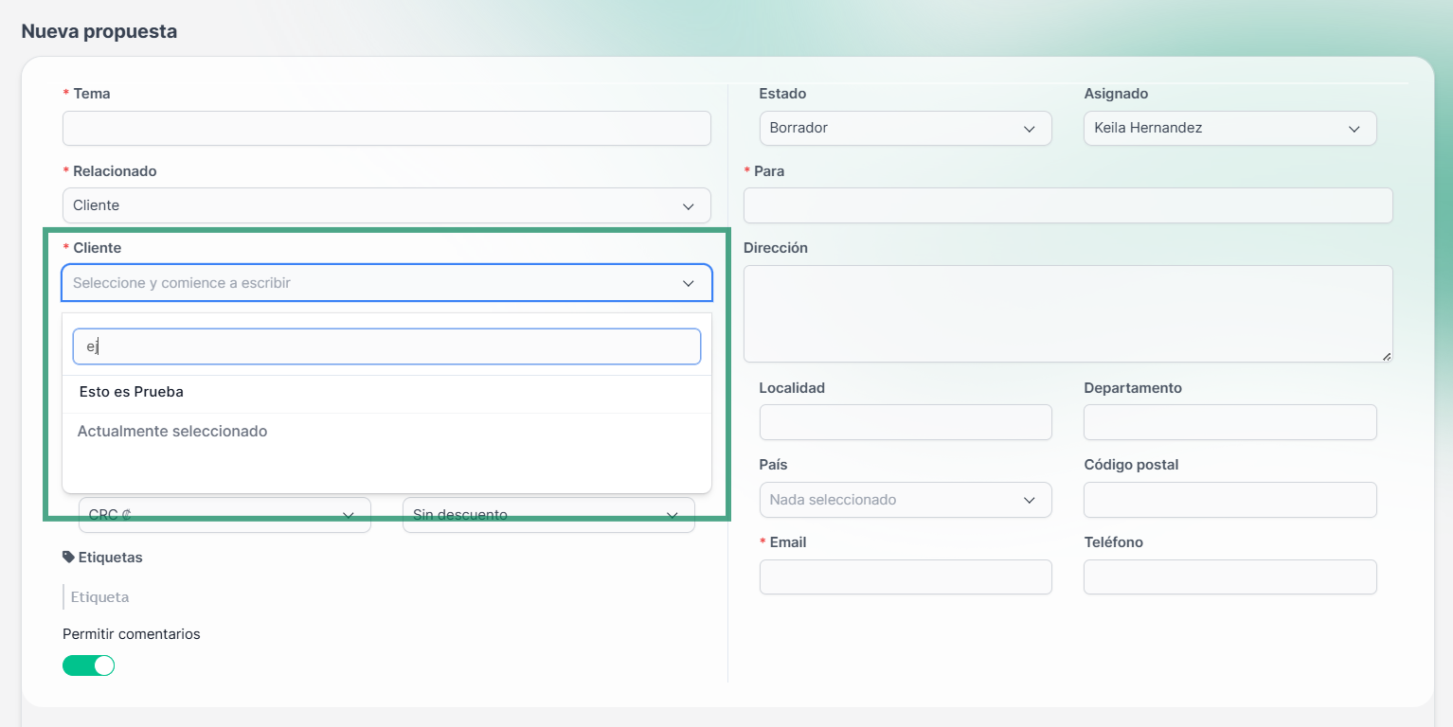Click the Para input field
The image size is (1453, 727).
tap(1067, 205)
